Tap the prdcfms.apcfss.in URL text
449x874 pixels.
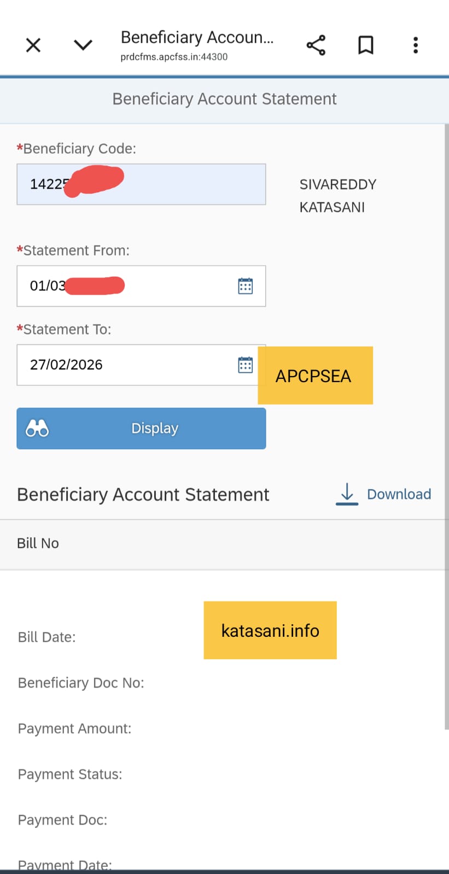(x=174, y=57)
